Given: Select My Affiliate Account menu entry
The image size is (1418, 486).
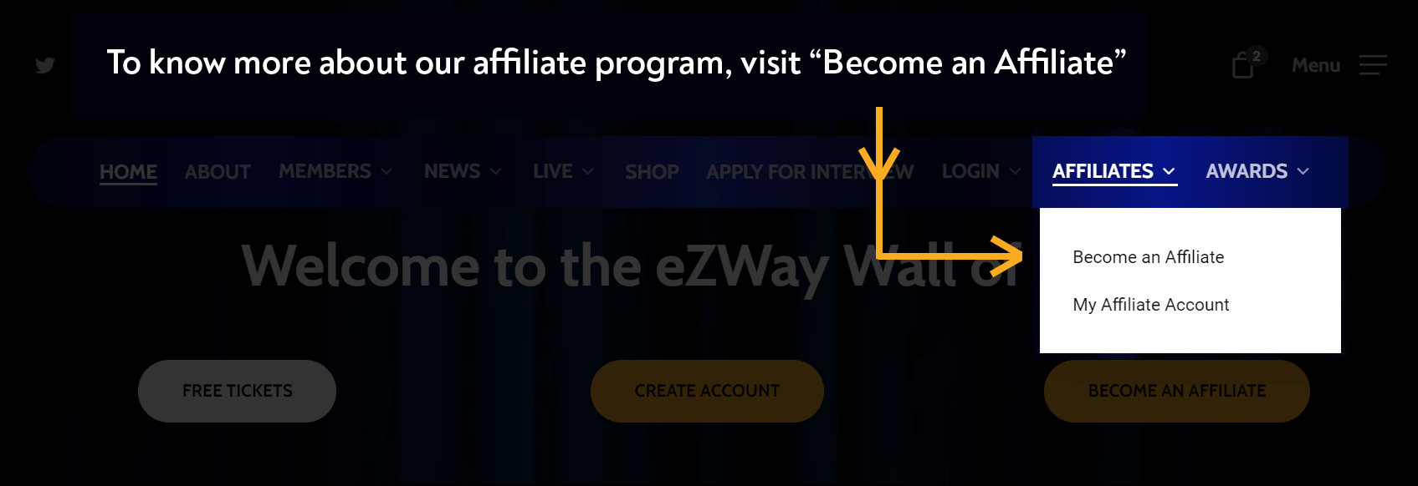Looking at the screenshot, I should (1151, 305).
